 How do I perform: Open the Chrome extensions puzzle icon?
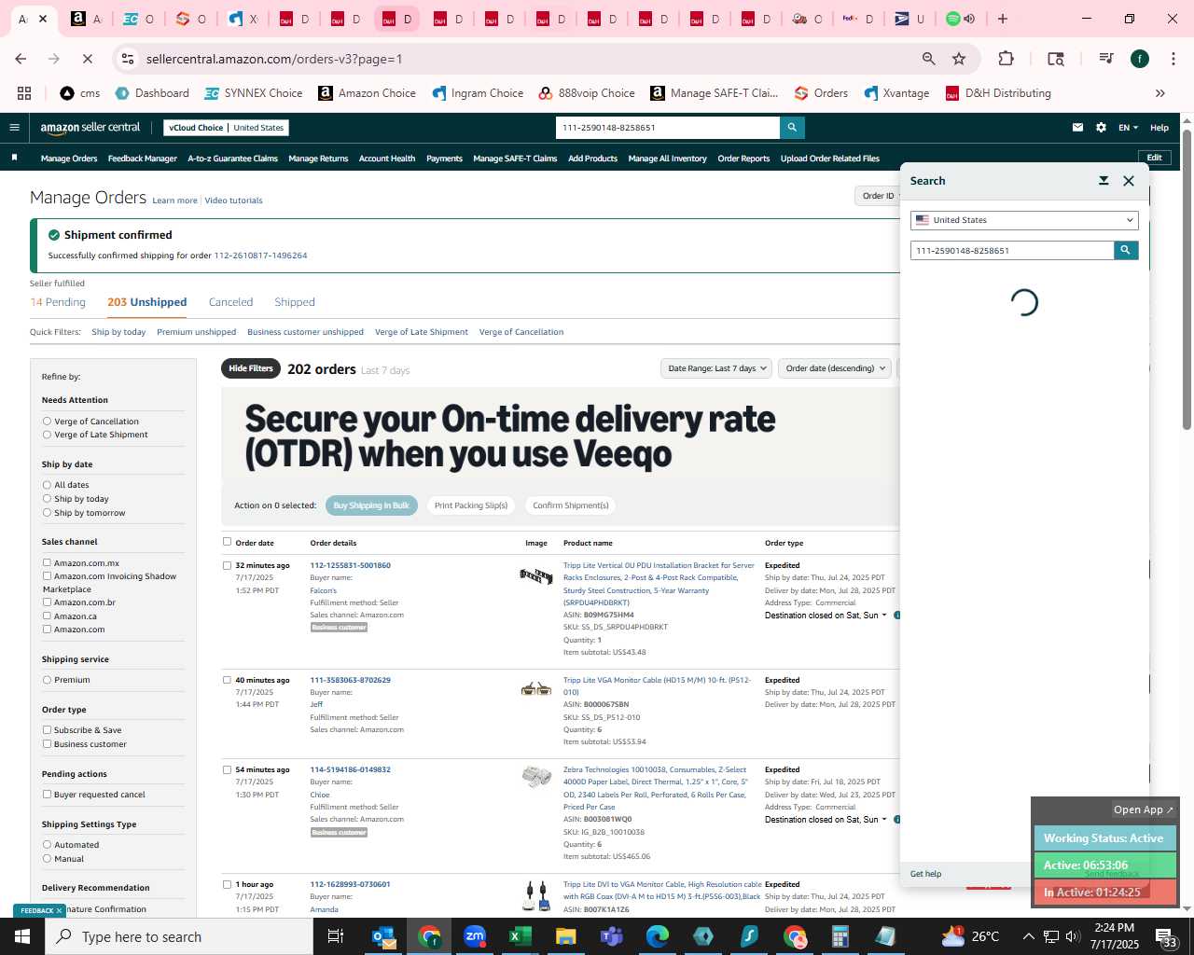1006,59
